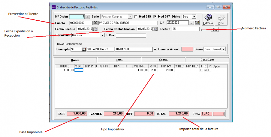271x137 pixels.
Task: Open the Operación Nacional dropdown
Action: point(102,35)
